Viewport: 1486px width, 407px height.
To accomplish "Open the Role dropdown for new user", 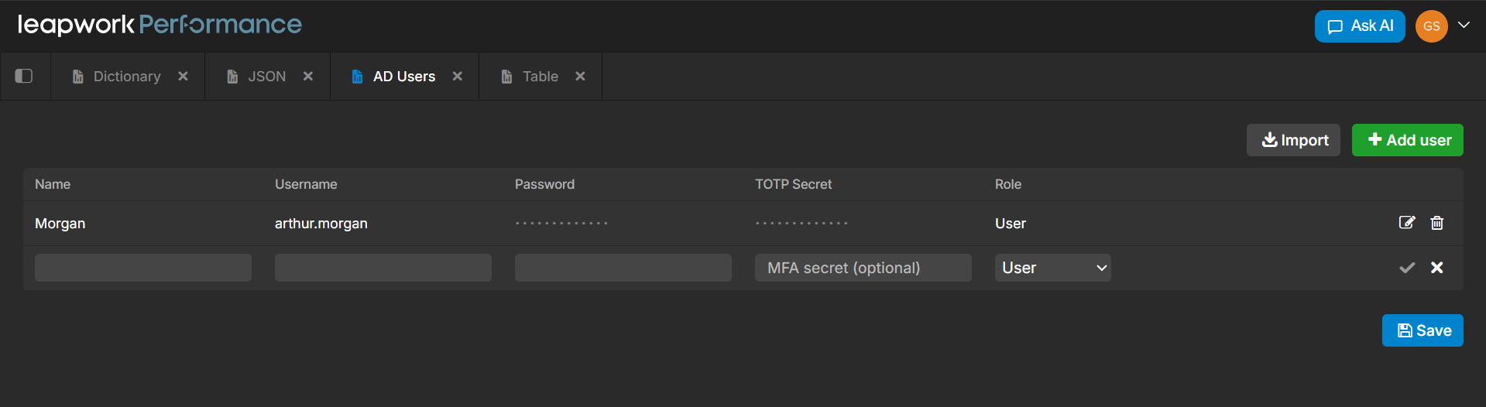I will click(x=1052, y=268).
